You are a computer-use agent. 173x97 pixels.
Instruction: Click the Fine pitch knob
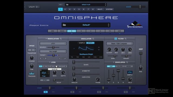click(32, 66)
